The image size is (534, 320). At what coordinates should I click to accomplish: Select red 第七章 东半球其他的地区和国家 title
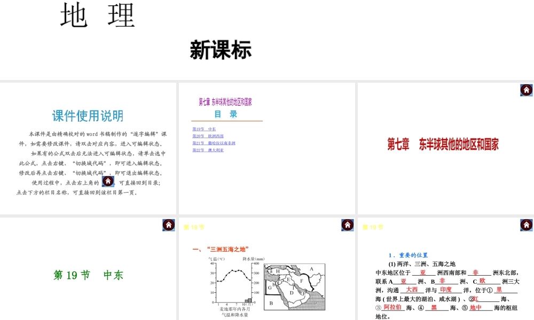443,144
